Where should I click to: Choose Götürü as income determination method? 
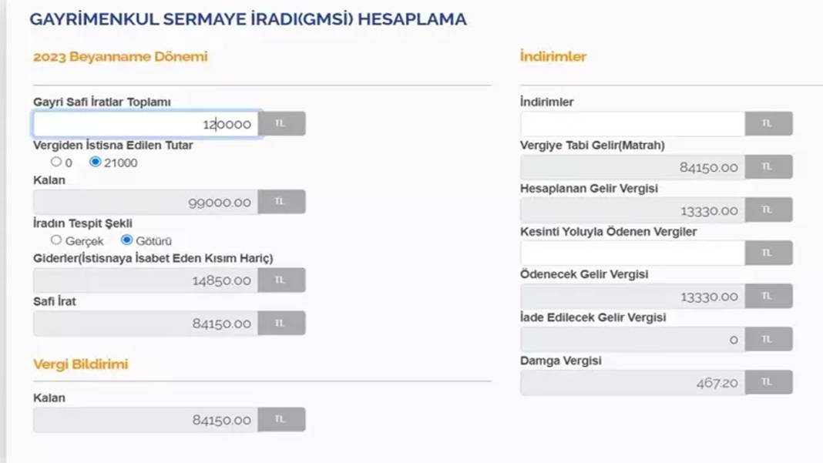(x=126, y=240)
